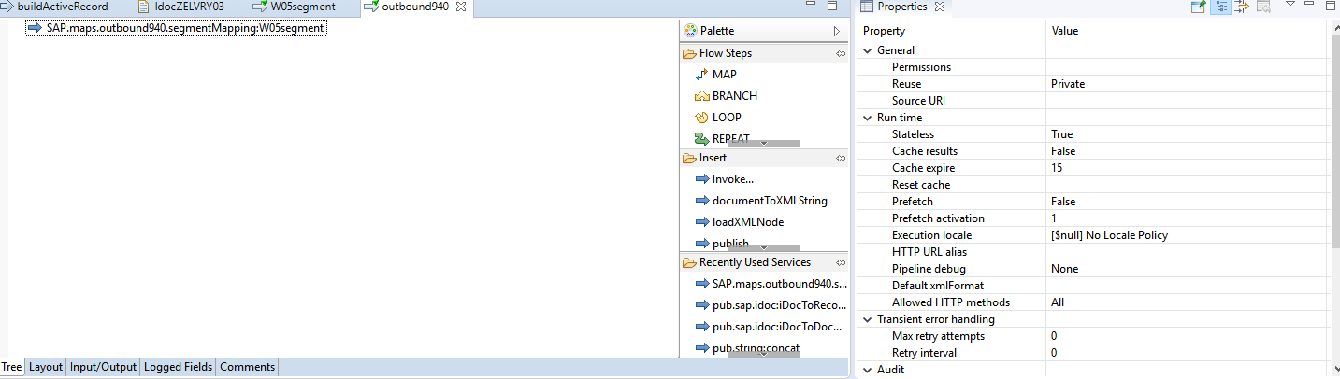1340x379 pixels.
Task: Pick recently used pub.string:concat service
Action: [x=748, y=348]
